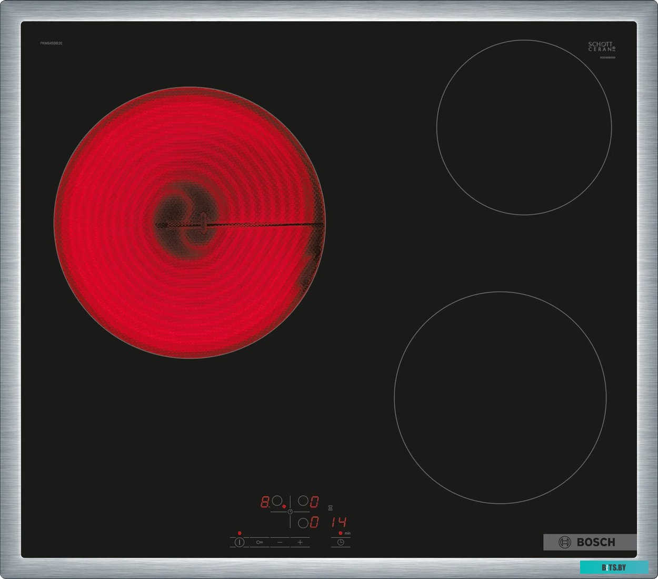Click the glowing red heating zone

click(x=190, y=222)
